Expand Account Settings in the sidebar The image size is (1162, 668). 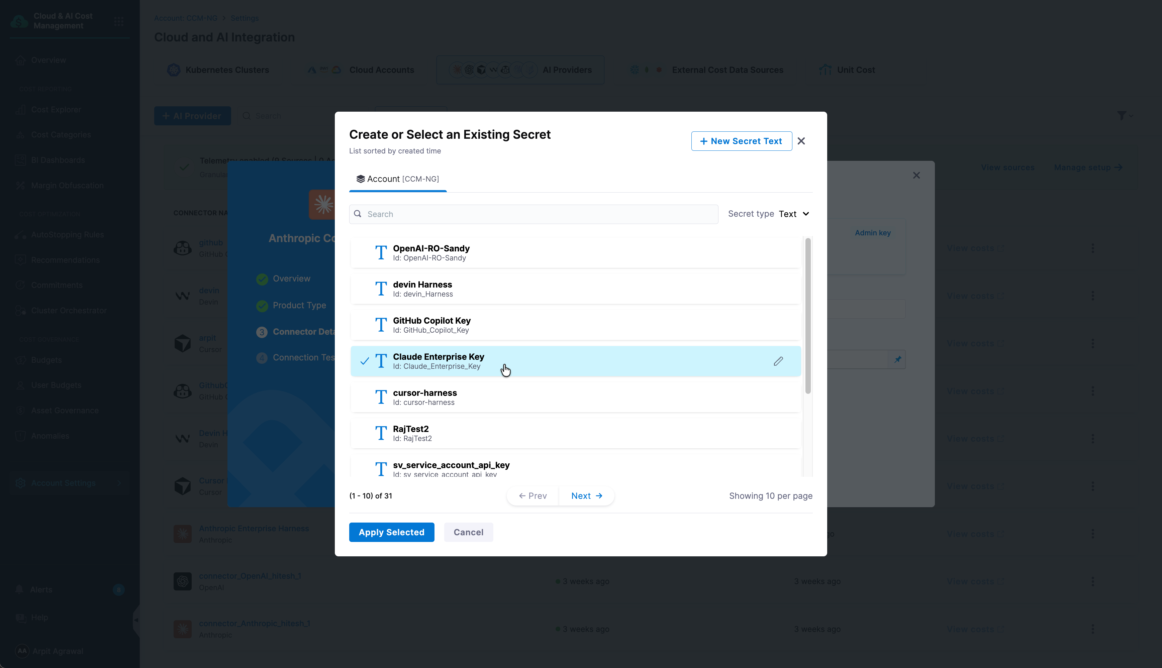pyautogui.click(x=70, y=483)
